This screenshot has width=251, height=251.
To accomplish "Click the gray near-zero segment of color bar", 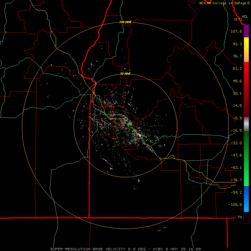I will click(x=246, y=124).
